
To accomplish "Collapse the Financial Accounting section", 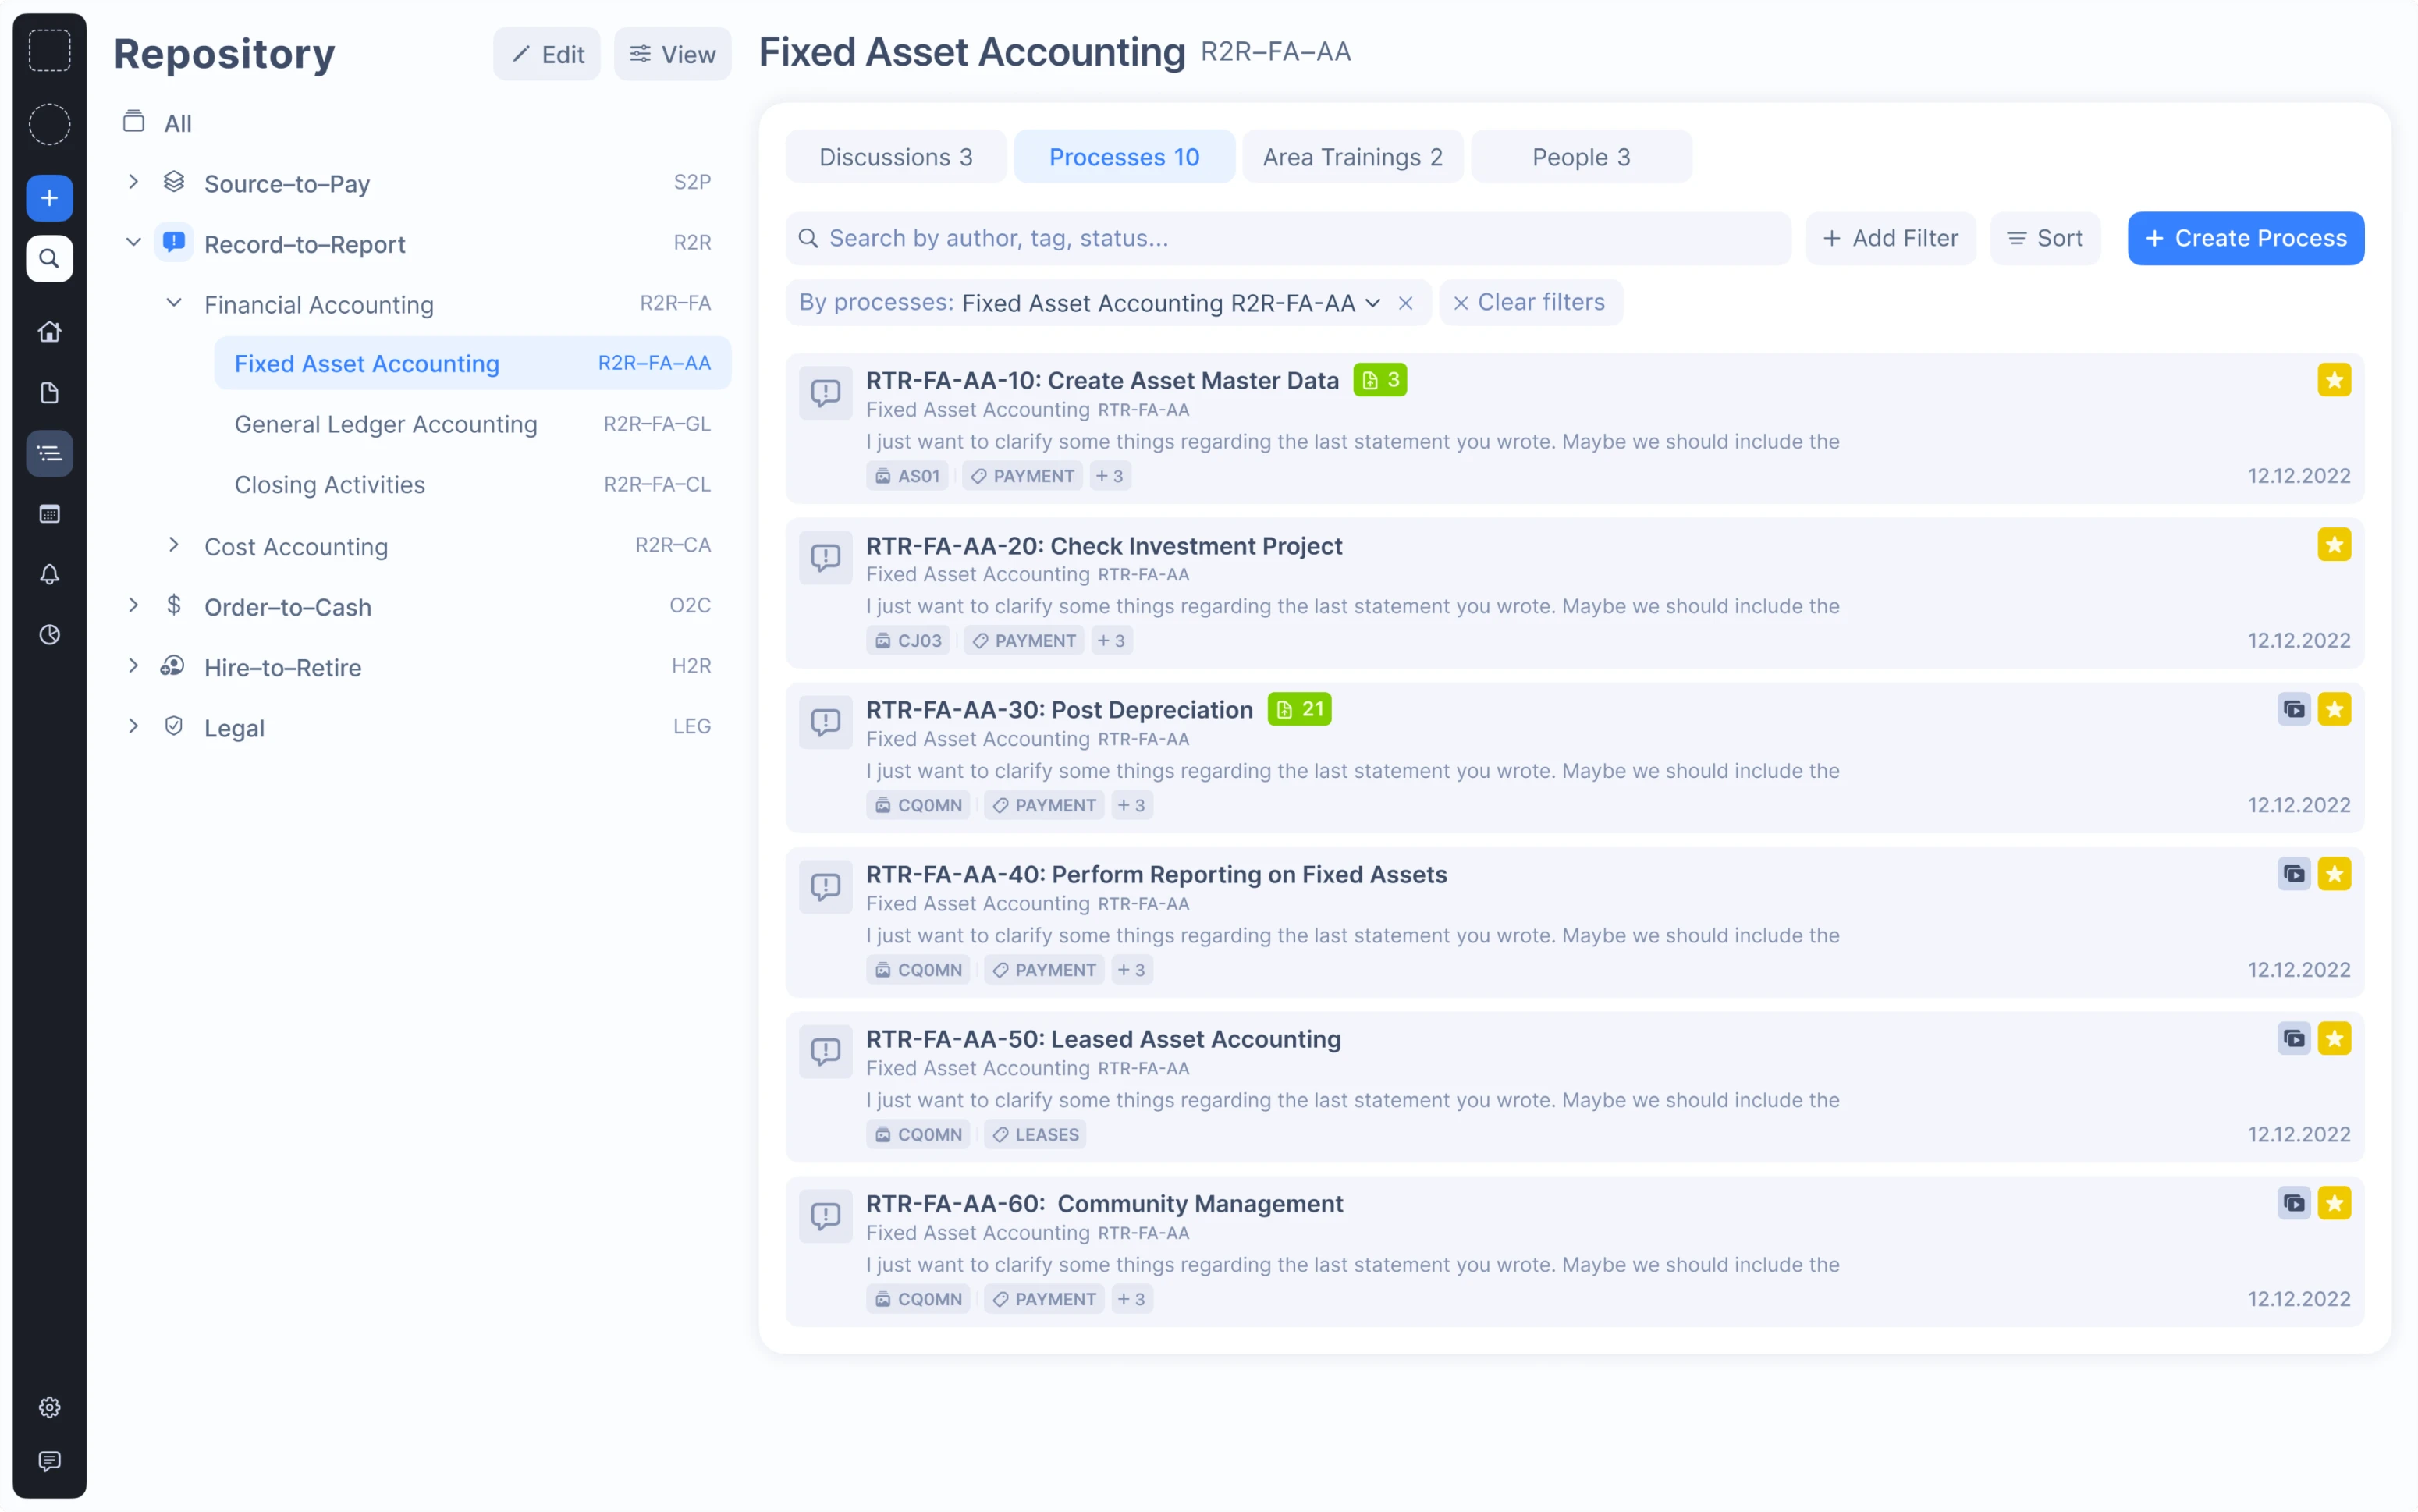I will pos(173,303).
